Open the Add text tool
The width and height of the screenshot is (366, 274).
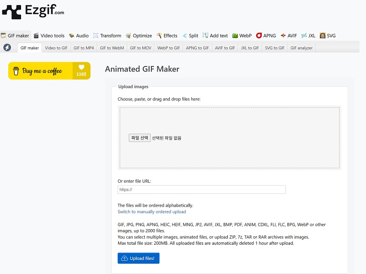(215, 36)
